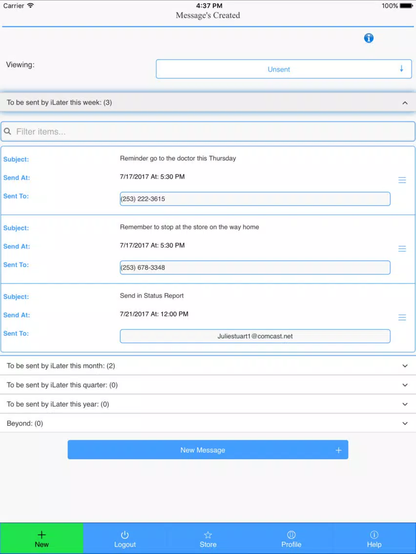This screenshot has height=554, width=416.
Task: Click the 'Viewing:' label
Action: (x=20, y=65)
